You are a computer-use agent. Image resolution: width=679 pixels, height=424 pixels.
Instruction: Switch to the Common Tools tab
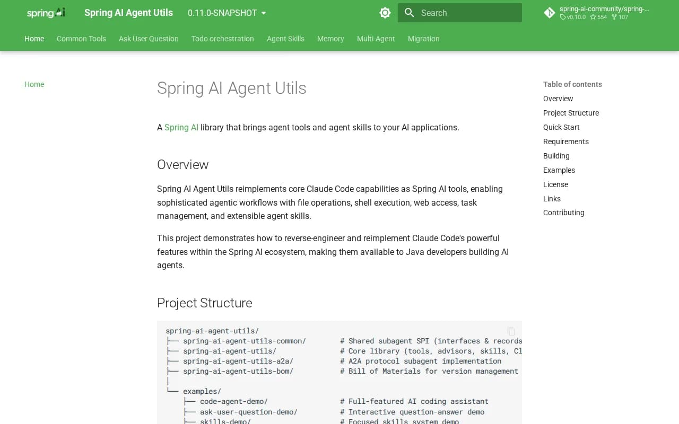pos(81,39)
